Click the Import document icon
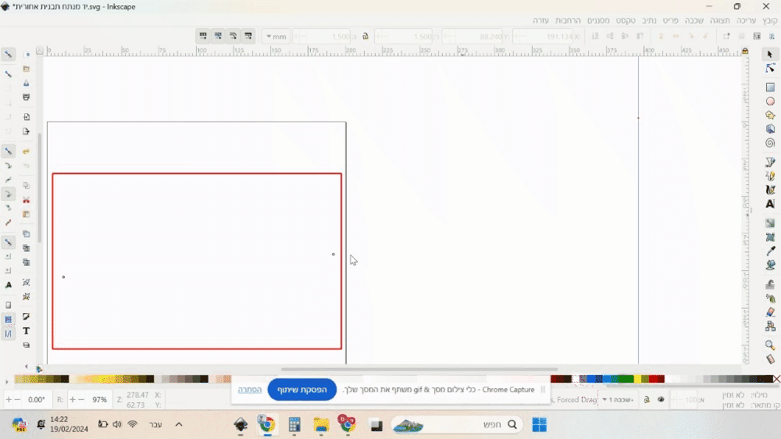This screenshot has height=439, width=781. [27, 116]
